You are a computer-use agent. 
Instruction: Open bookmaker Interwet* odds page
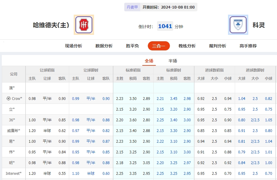13,173
